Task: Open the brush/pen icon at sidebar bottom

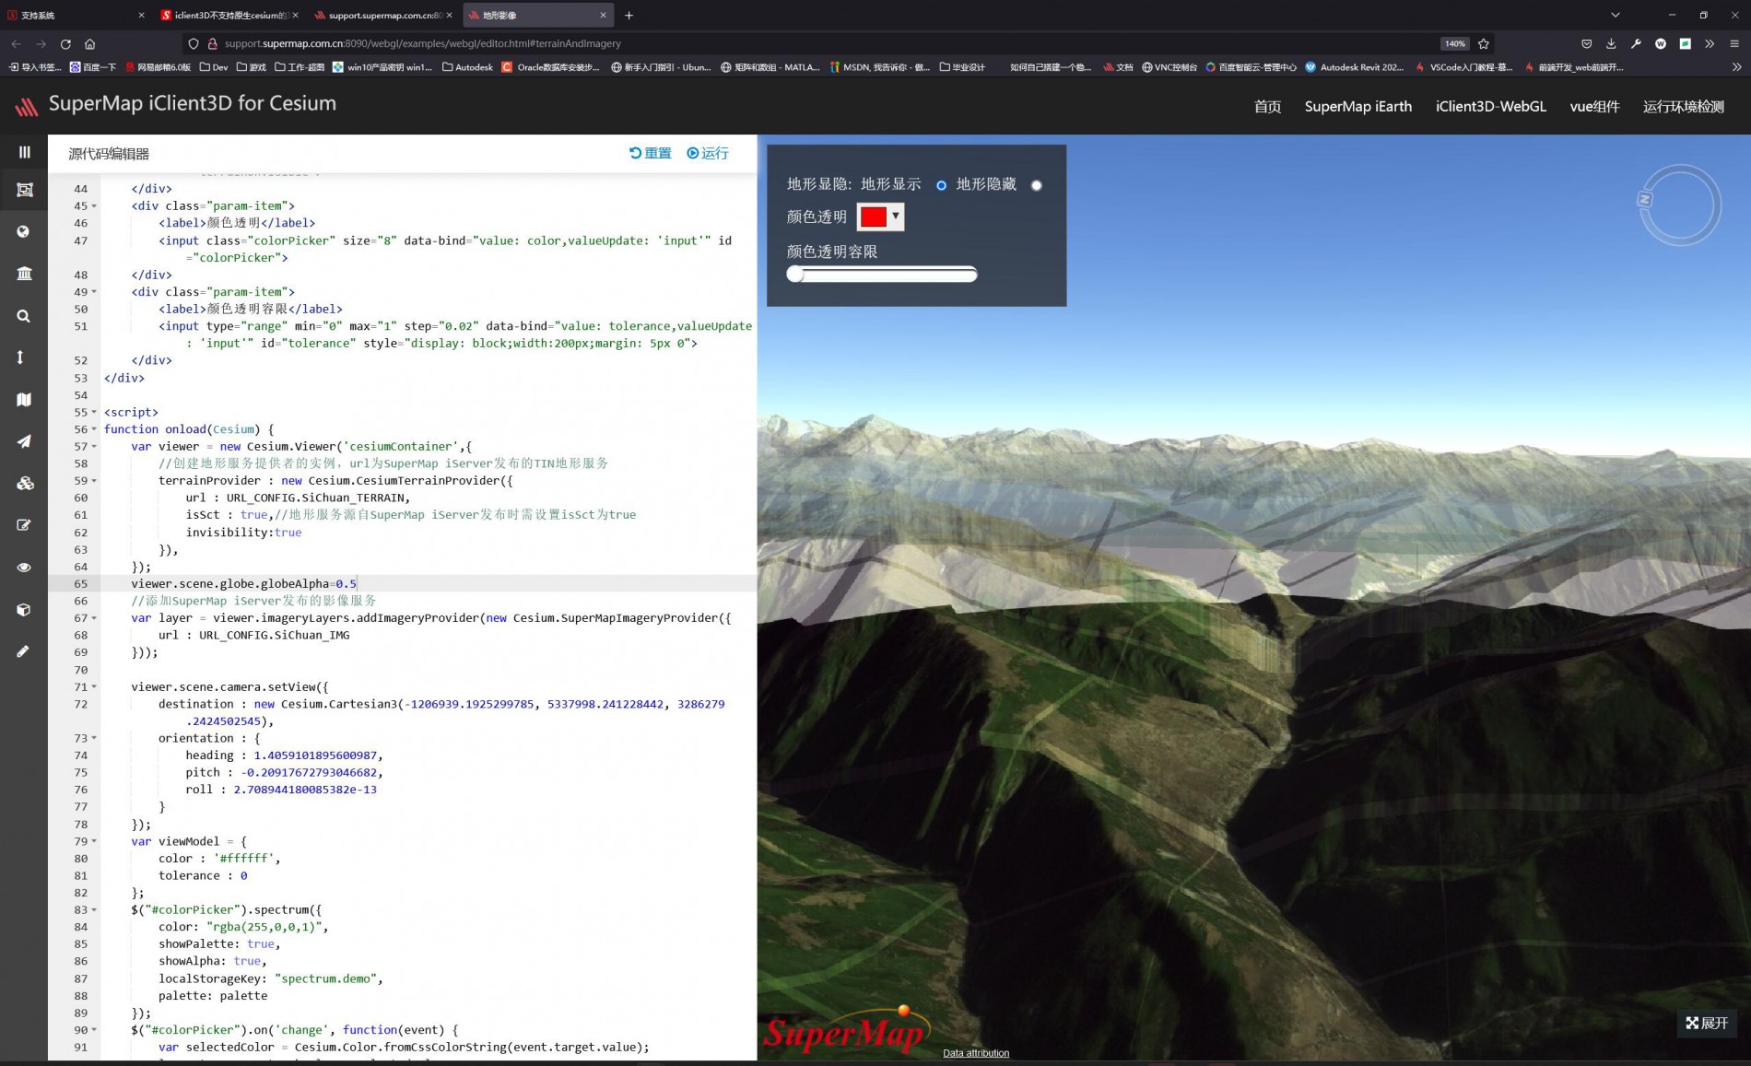Action: point(23,651)
